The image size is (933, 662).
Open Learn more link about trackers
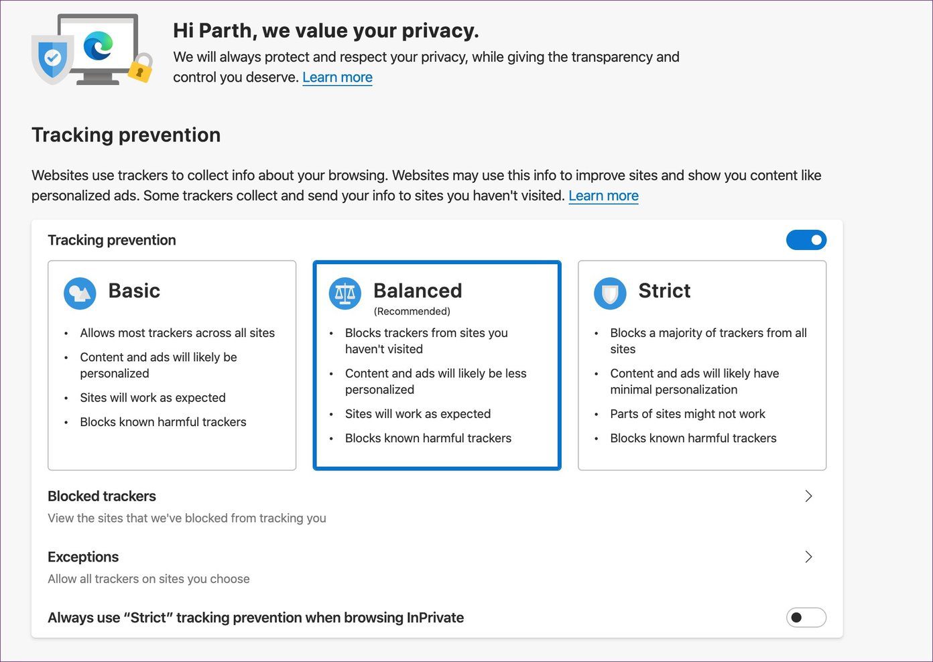pos(603,196)
